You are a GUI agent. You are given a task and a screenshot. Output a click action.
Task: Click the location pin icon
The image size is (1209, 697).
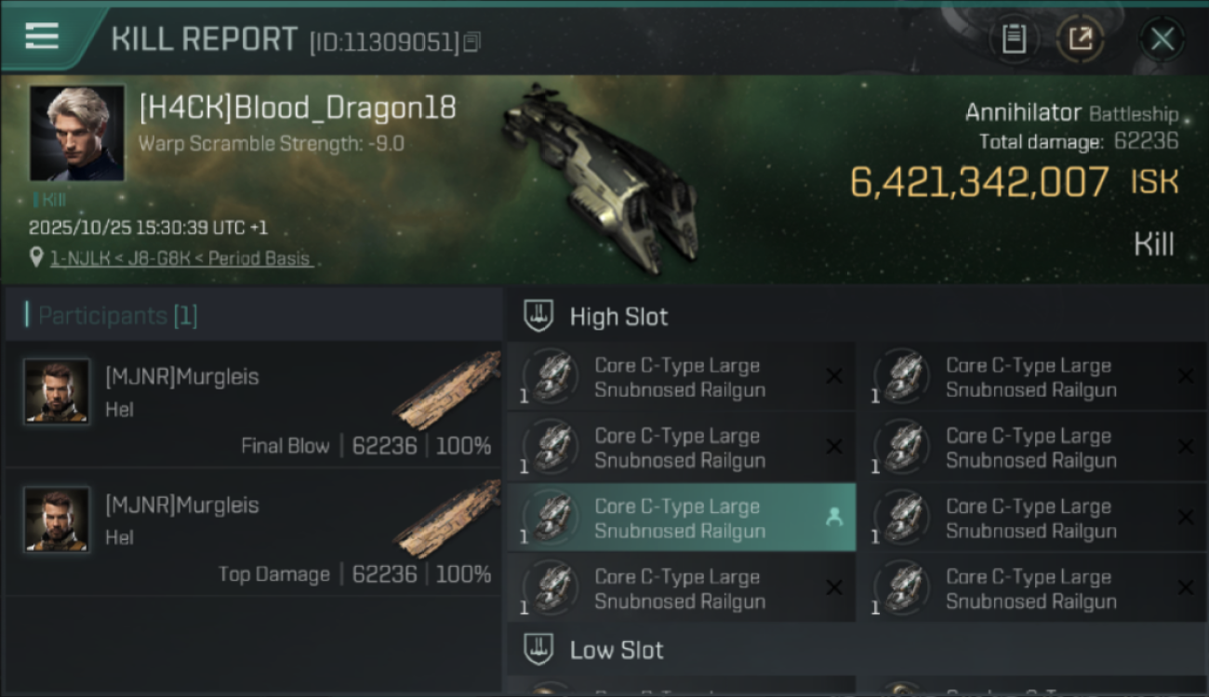point(36,257)
